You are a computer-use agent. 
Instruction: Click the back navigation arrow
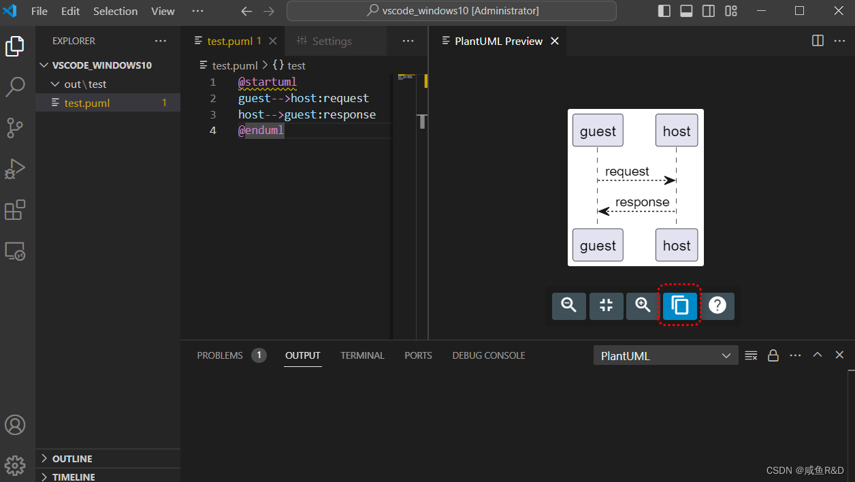(x=246, y=11)
